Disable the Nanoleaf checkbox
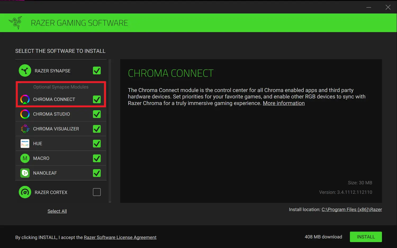 [x=97, y=173]
